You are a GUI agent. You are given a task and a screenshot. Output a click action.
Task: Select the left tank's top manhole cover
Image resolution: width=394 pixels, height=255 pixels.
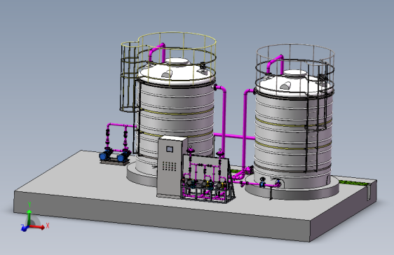pyautogui.click(x=177, y=61)
